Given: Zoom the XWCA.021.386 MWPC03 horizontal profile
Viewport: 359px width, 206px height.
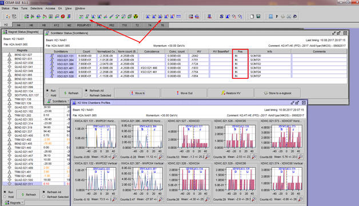Looking at the screenshot, I should click(x=161, y=156).
